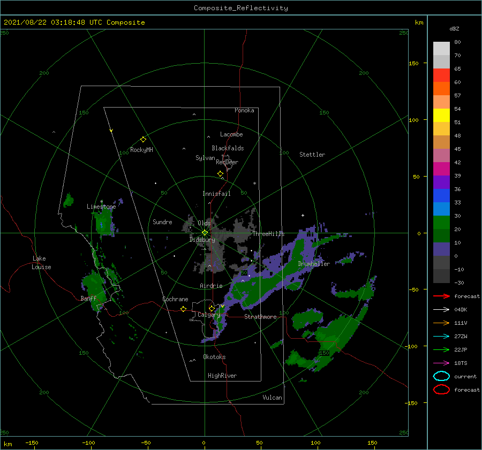Click the yellow diamond at radar center near Olds
Viewport: 482px width, 450px height.
point(205,233)
